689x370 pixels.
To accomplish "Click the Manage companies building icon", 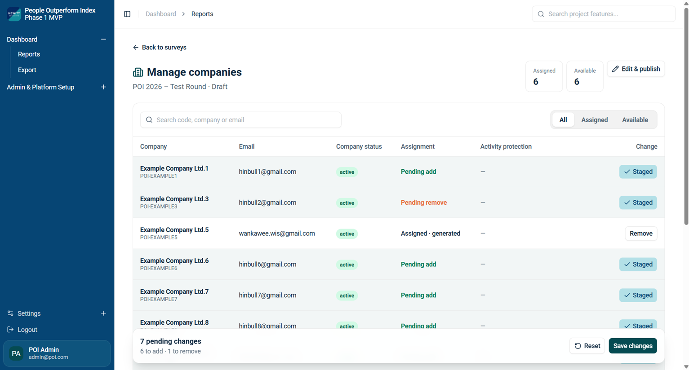I will click(138, 72).
